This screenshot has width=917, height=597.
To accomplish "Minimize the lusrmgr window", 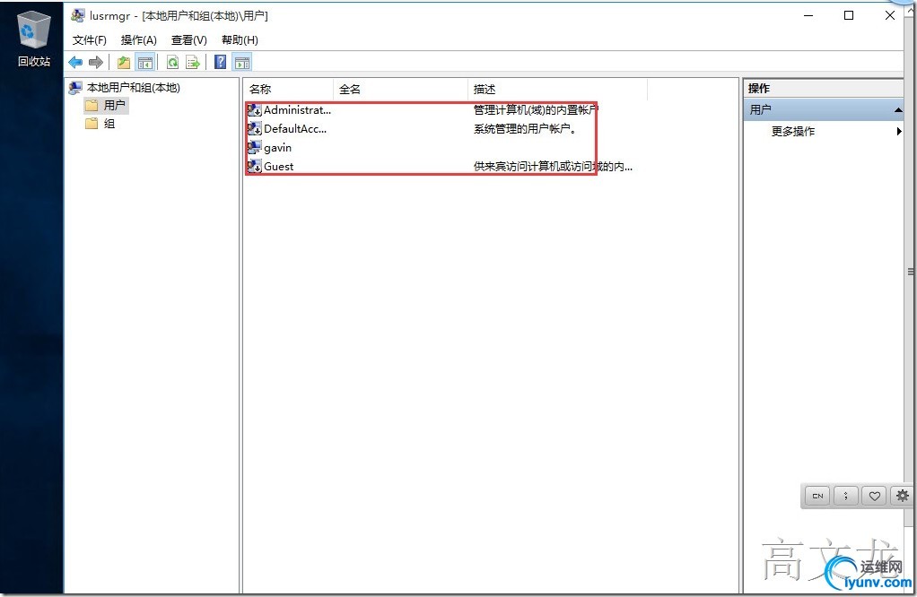I will 808,16.
